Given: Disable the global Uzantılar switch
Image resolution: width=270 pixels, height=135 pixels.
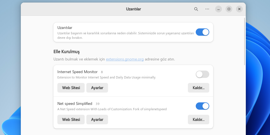Looking at the screenshot, I should 202,32.
